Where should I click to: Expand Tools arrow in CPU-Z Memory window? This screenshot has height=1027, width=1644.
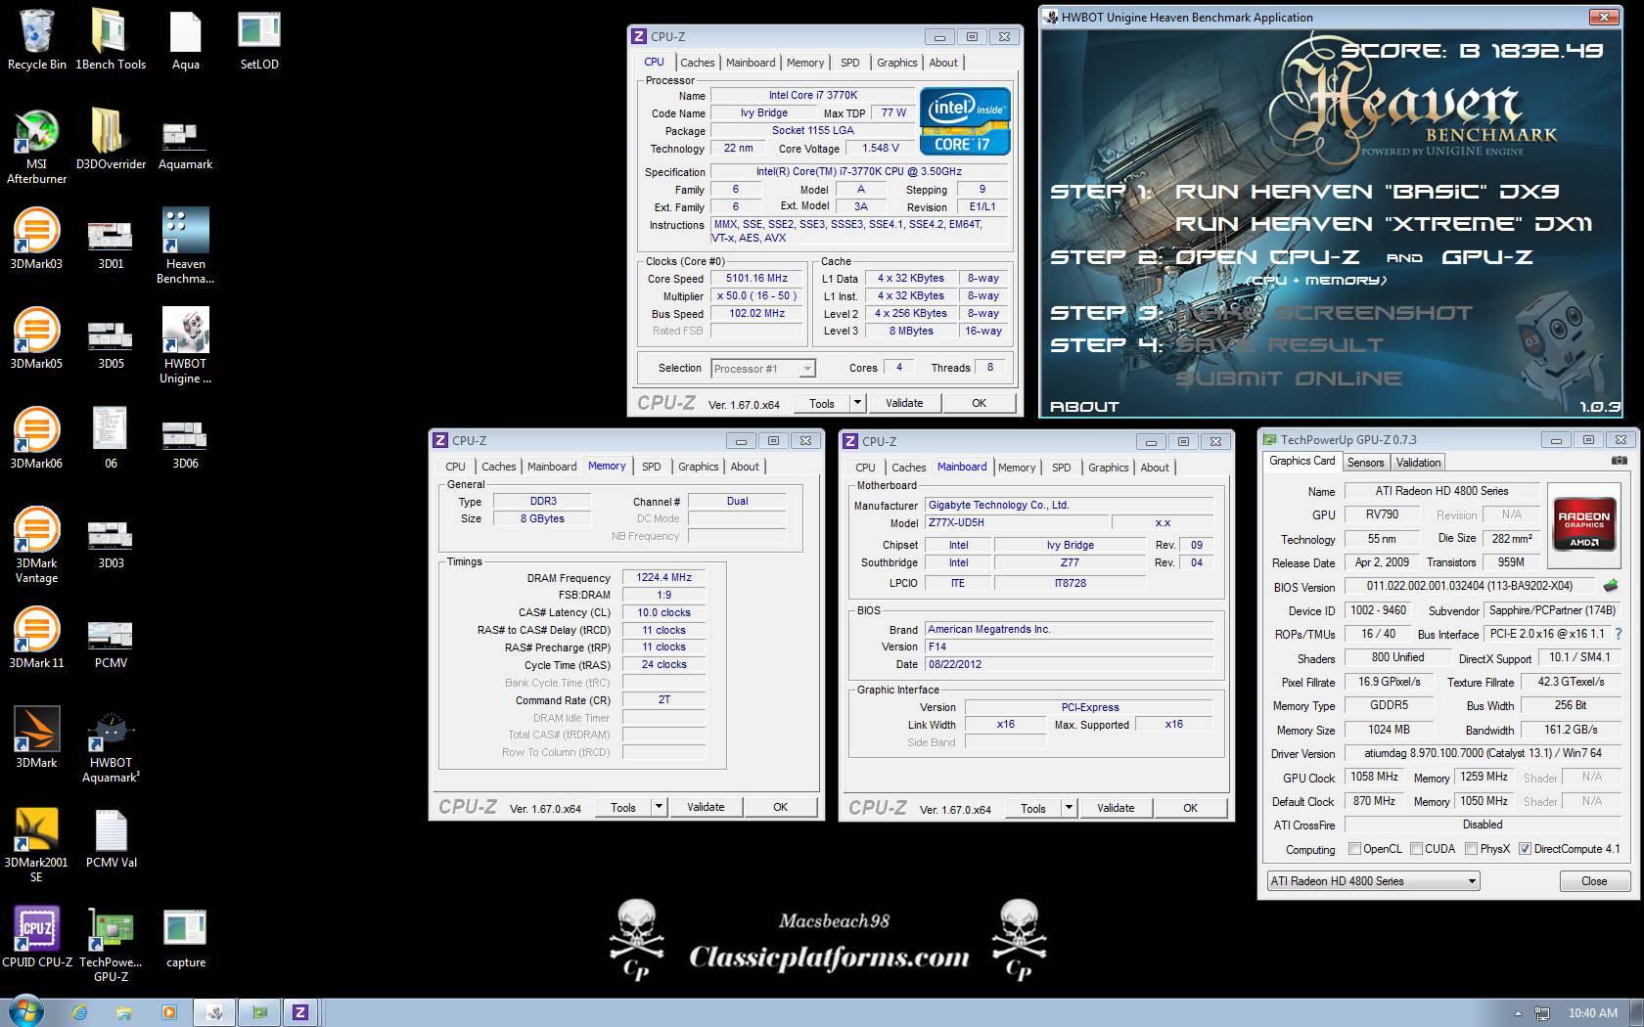(660, 807)
